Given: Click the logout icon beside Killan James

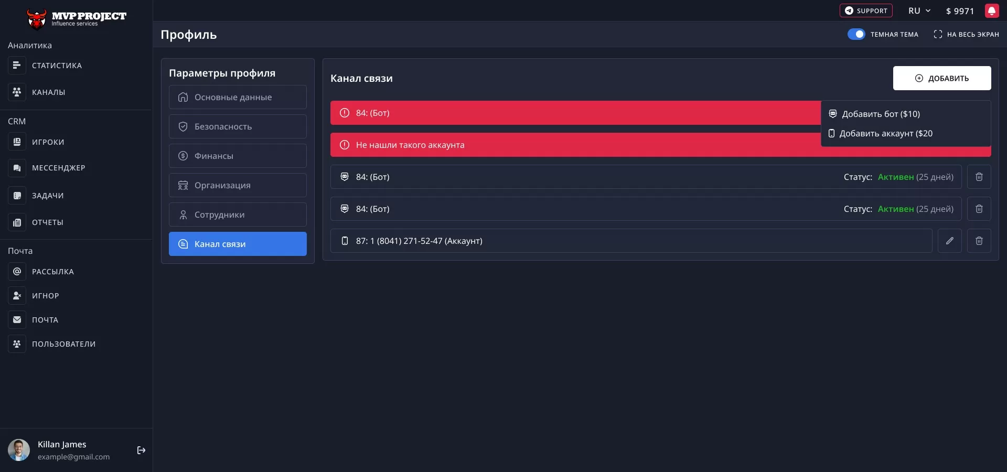Looking at the screenshot, I should click(x=141, y=450).
